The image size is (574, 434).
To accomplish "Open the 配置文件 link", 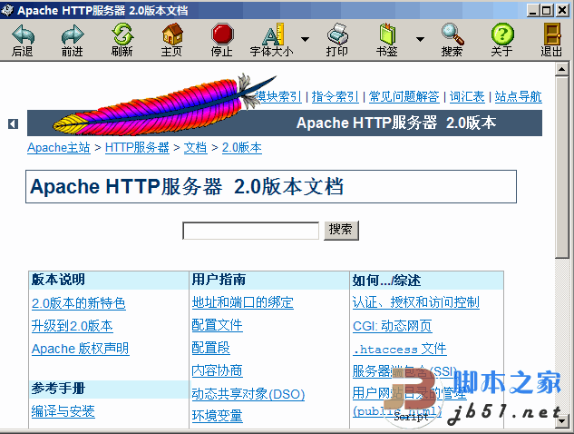I will [x=217, y=325].
